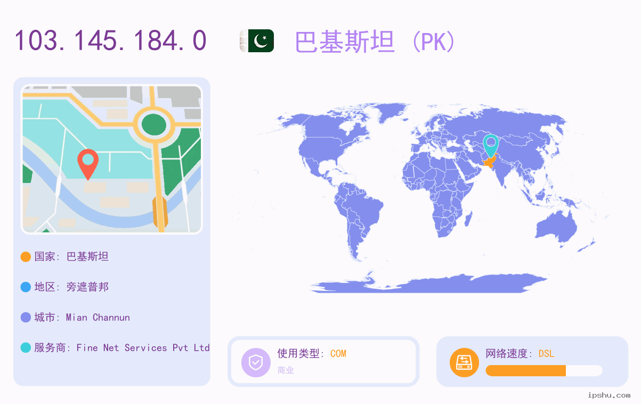
Task: Click the red location pin on street map
Action: click(x=88, y=164)
